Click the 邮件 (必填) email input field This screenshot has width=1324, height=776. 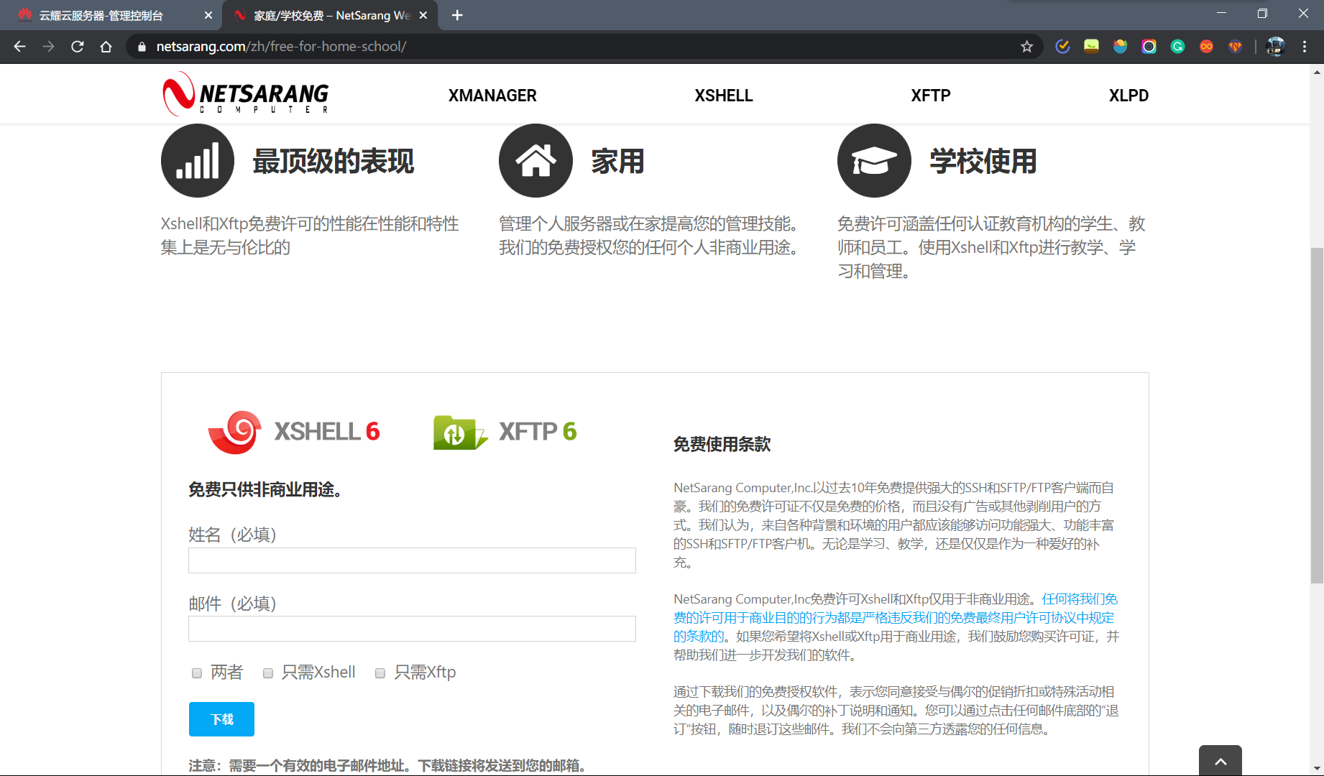click(x=412, y=629)
